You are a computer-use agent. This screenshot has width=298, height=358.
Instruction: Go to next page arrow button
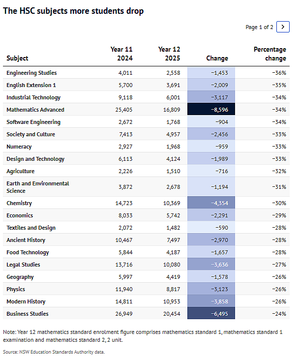(283, 27)
